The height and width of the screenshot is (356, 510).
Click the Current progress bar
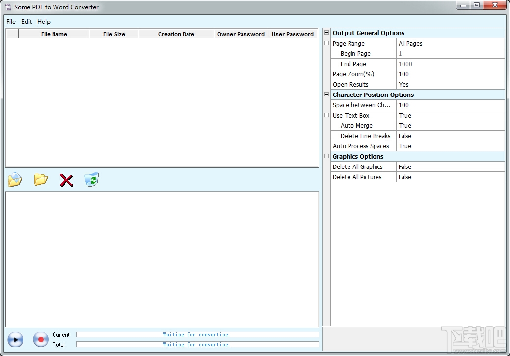coord(197,334)
